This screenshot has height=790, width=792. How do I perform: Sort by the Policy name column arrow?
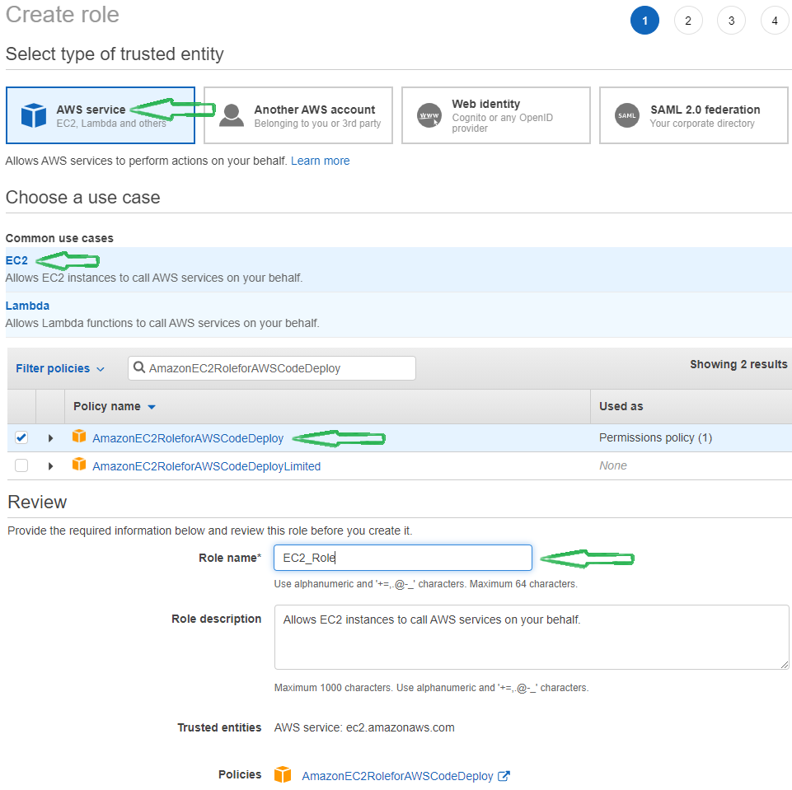152,407
